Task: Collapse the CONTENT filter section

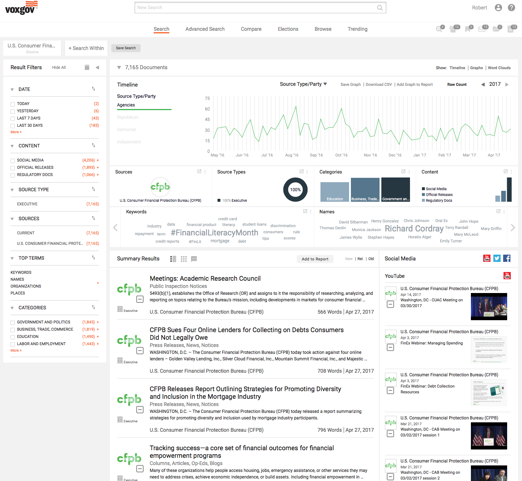Action: pyautogui.click(x=12, y=146)
